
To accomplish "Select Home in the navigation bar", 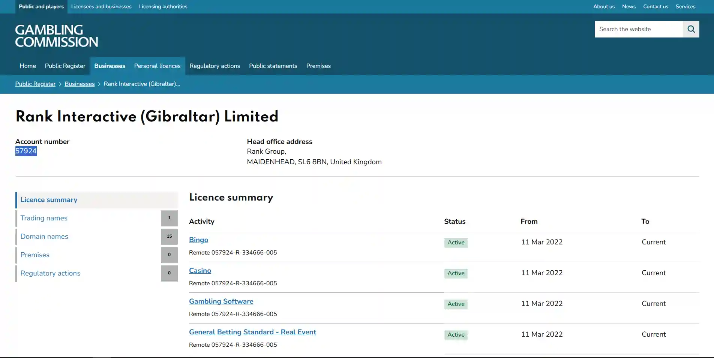I will (x=28, y=66).
